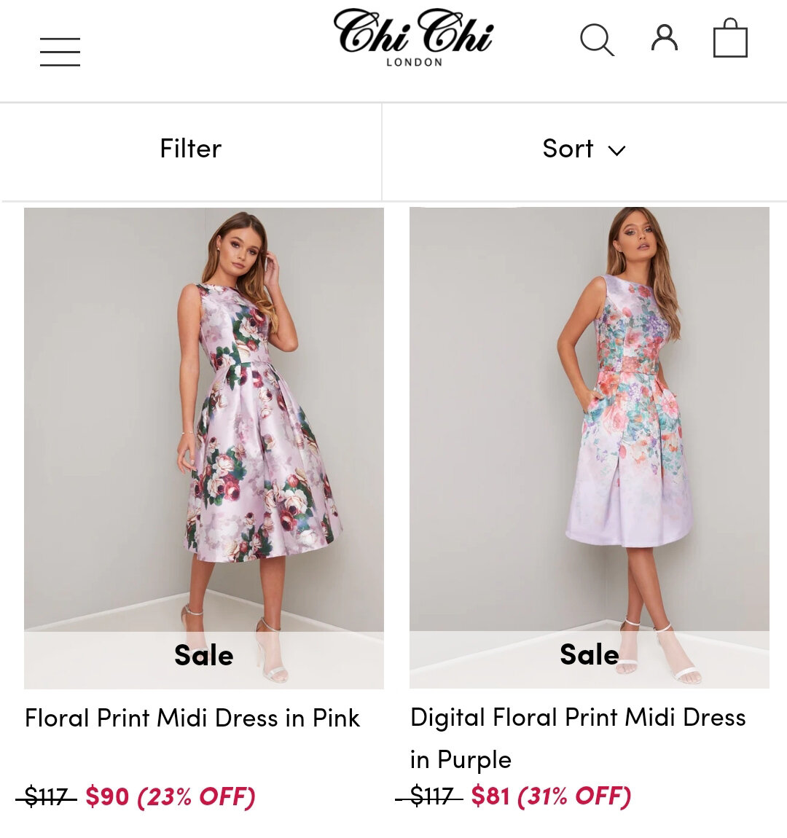
Task: Open sorting options for products
Action: (584, 149)
